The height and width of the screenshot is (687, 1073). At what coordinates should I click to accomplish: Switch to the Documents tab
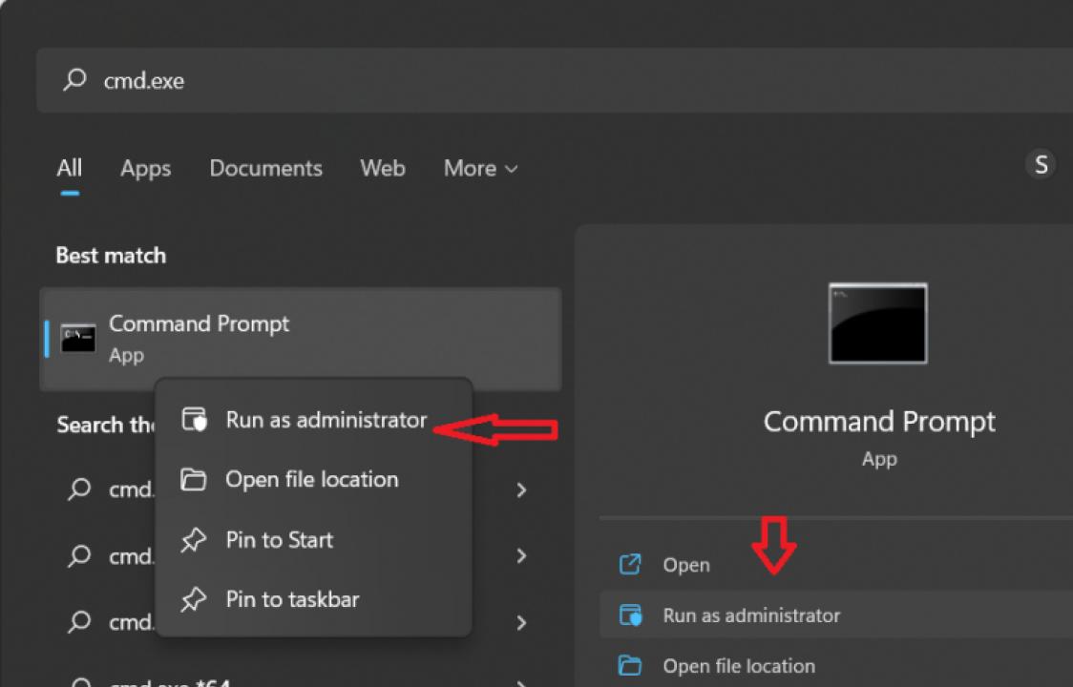coord(265,169)
